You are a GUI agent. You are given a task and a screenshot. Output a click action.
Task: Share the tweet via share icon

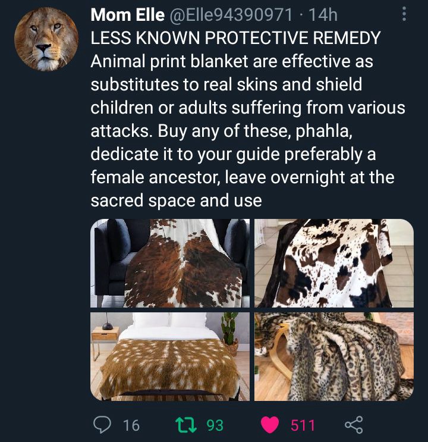click(x=354, y=425)
